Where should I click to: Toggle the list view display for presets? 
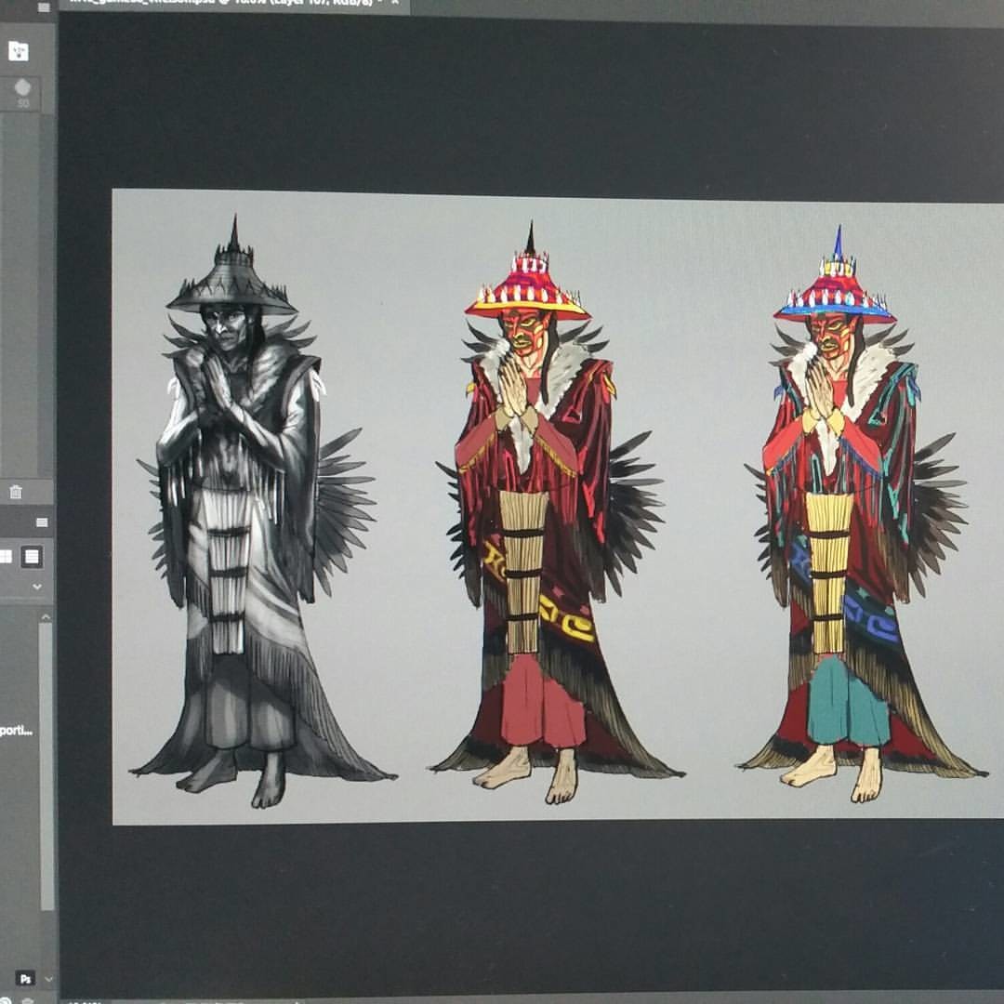pyautogui.click(x=33, y=555)
